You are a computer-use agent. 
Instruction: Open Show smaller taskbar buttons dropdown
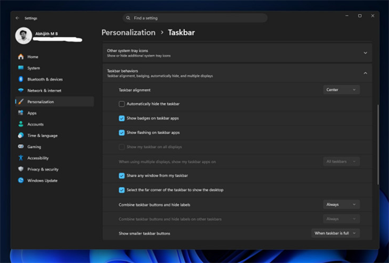coord(335,233)
